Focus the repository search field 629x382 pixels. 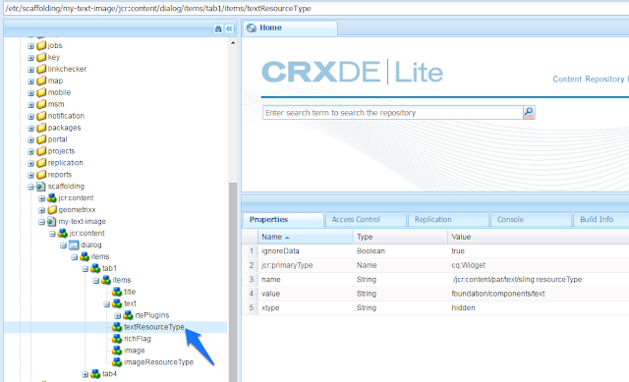[x=393, y=113]
